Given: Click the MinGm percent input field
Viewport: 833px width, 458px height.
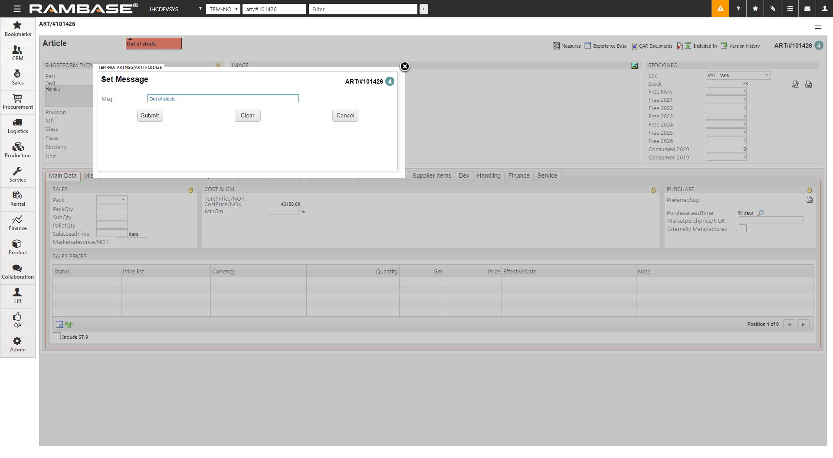Looking at the screenshot, I should point(283,211).
